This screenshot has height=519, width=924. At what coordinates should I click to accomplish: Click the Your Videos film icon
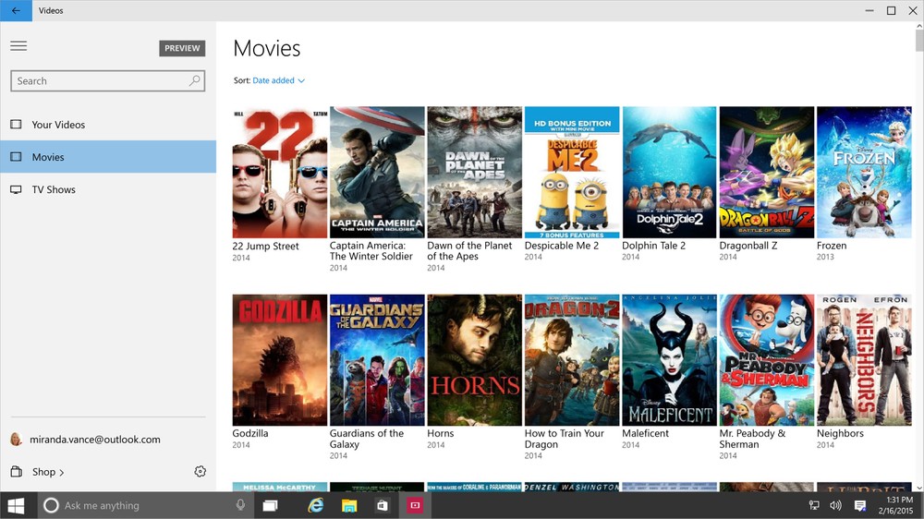(16, 125)
